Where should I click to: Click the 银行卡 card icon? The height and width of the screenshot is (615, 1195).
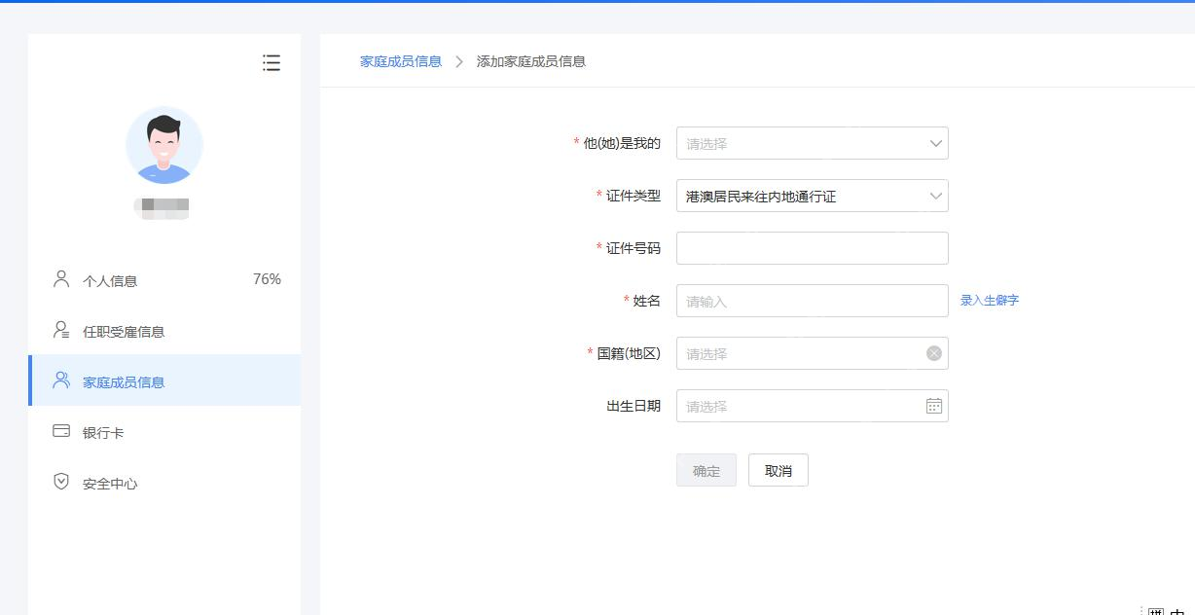click(x=61, y=431)
